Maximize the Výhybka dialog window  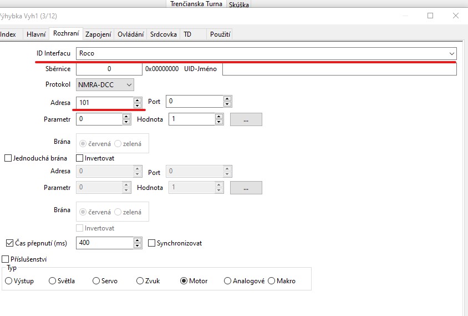[430, 16]
